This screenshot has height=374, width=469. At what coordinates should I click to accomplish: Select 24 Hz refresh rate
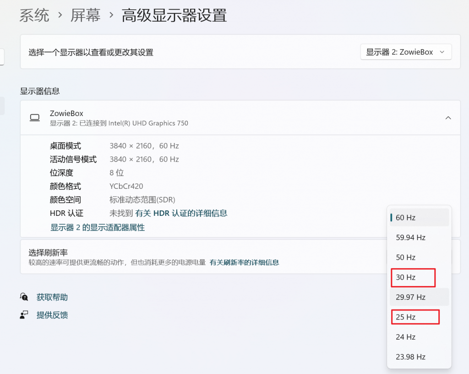419,337
